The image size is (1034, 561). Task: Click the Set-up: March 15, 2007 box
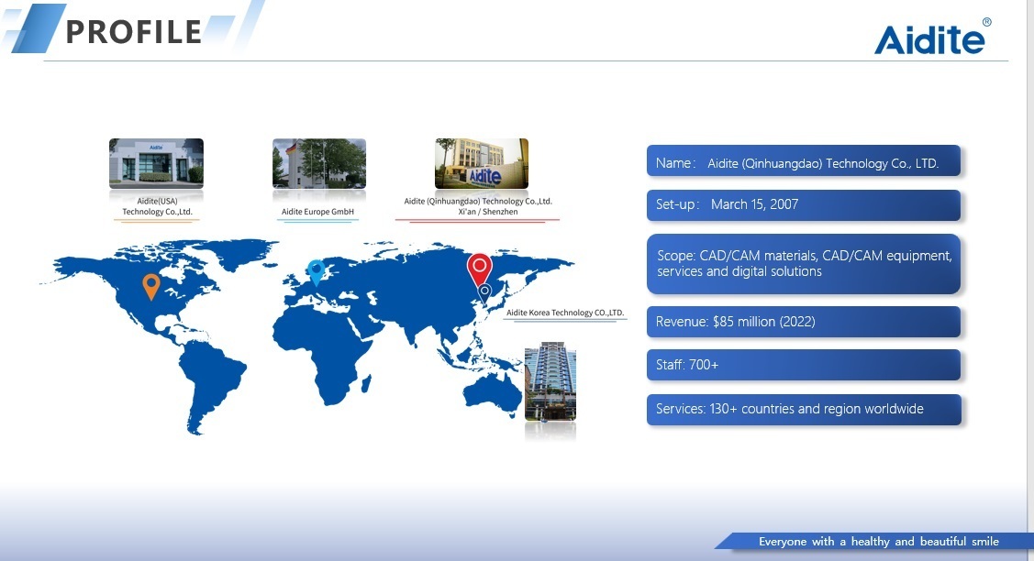[x=803, y=205]
